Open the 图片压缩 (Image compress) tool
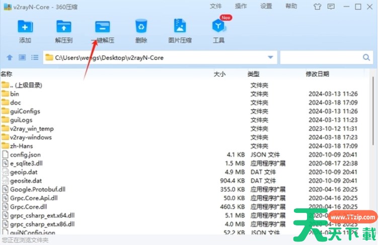 (180, 27)
